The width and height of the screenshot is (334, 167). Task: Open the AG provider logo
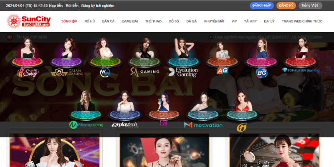click(x=223, y=70)
